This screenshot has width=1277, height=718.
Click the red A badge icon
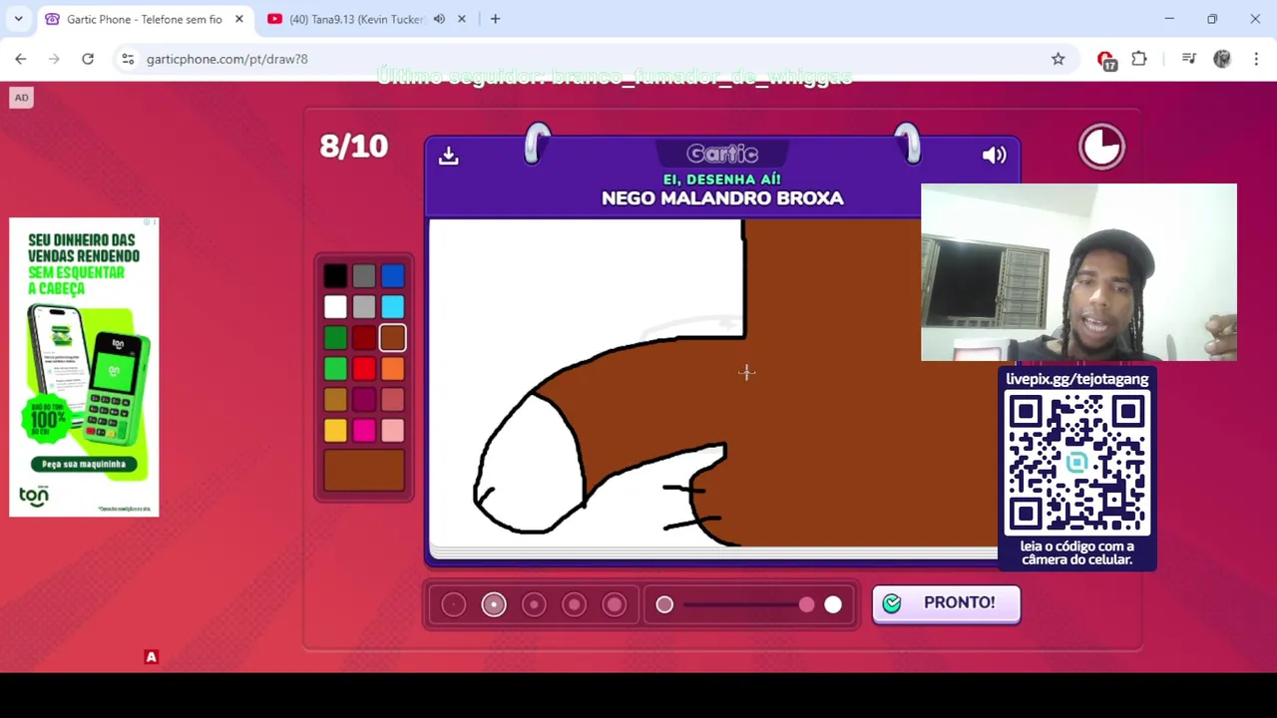[x=151, y=657]
